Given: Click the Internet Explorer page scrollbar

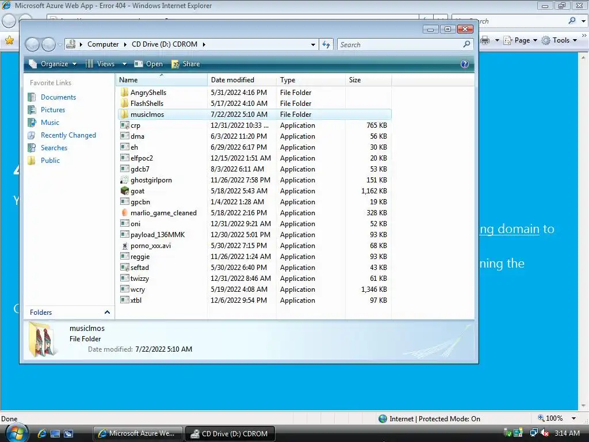Looking at the screenshot, I should point(583,231).
